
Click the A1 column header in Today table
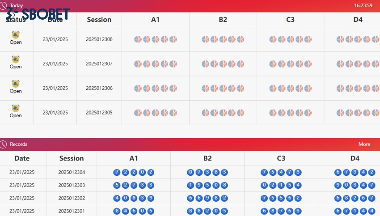tap(155, 20)
